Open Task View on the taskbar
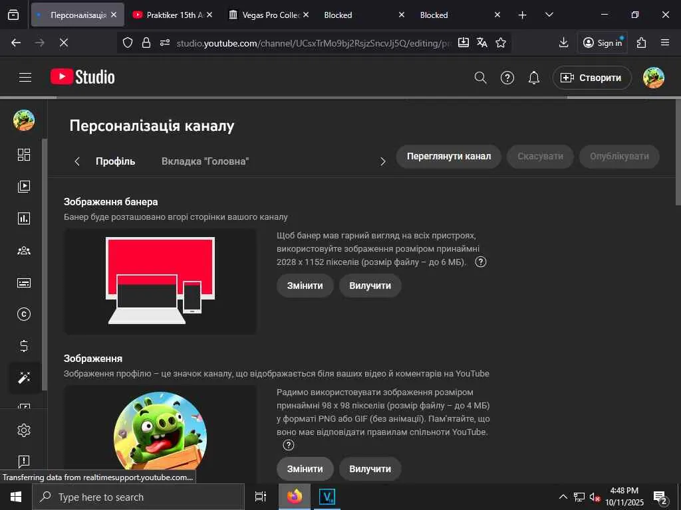The width and height of the screenshot is (681, 510). point(261,497)
